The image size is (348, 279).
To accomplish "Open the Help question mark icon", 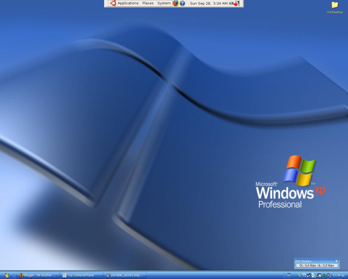I will pyautogui.click(x=182, y=4).
